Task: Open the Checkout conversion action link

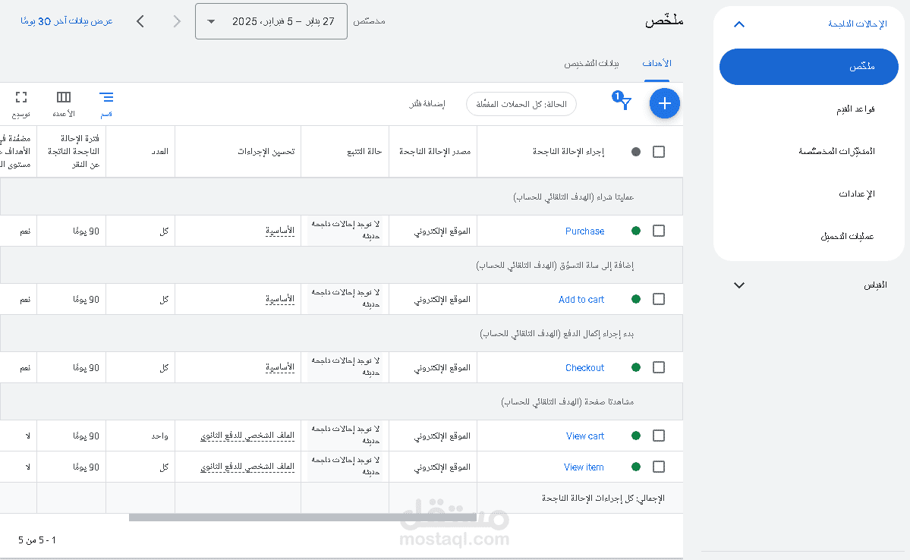Action: (584, 368)
